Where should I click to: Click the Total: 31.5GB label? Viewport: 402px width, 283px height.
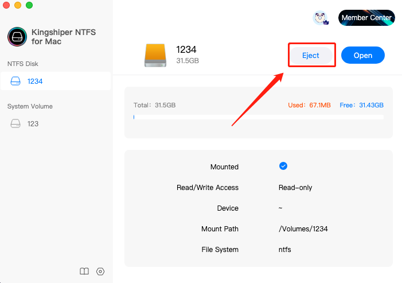154,105
